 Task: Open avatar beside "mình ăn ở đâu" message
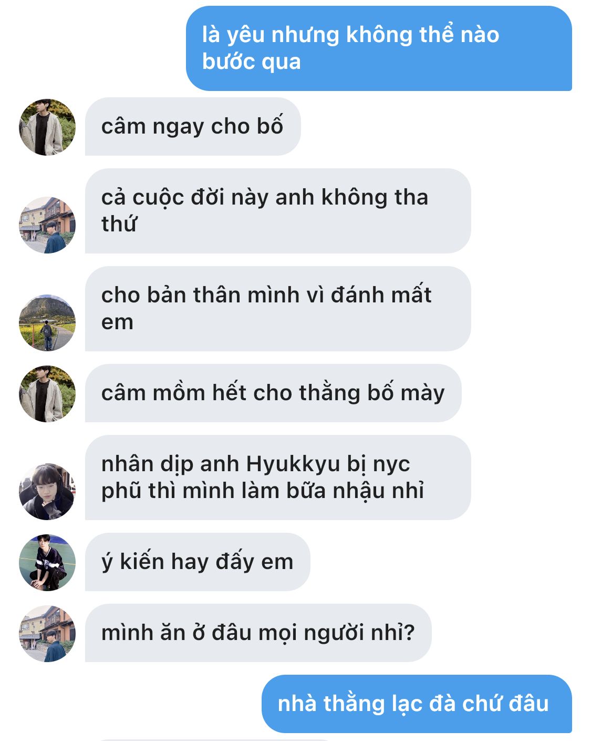pyautogui.click(x=47, y=633)
